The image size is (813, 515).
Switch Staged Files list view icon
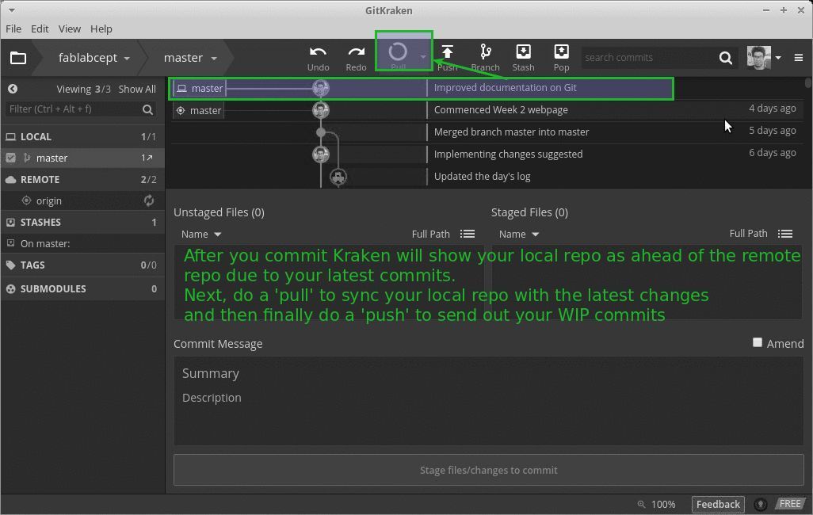click(785, 234)
